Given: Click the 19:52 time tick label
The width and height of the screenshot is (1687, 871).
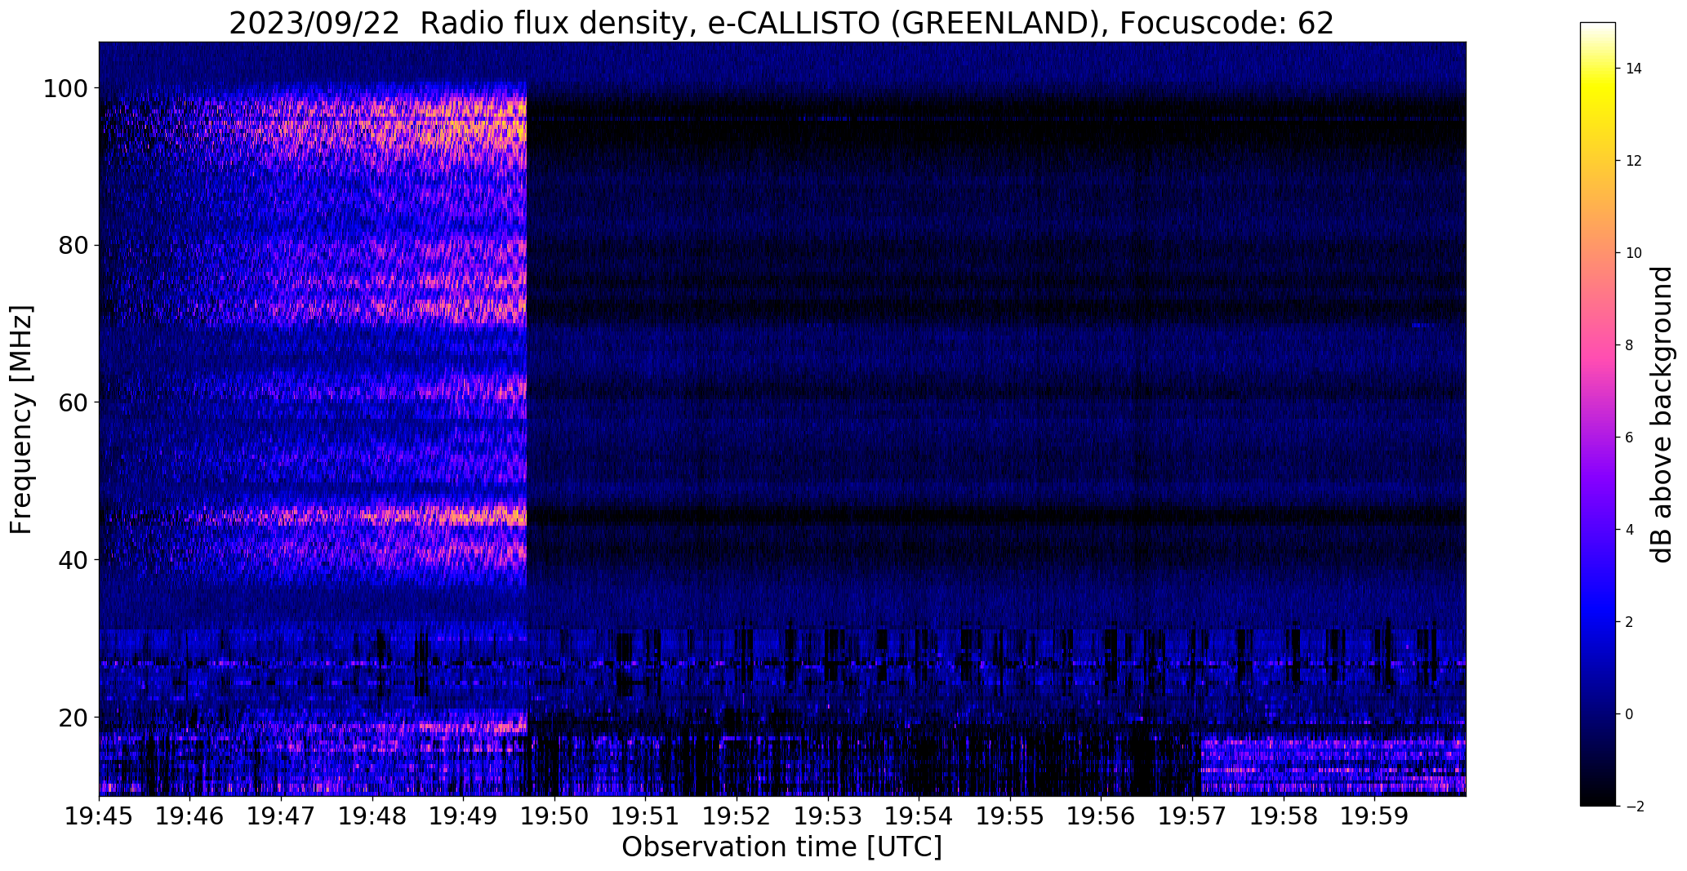Looking at the screenshot, I should pos(737,815).
